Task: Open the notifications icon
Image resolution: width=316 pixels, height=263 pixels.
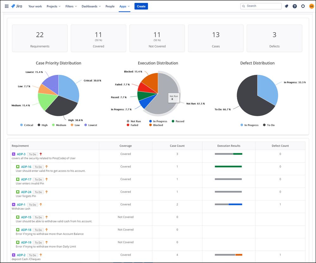Action: (286, 6)
